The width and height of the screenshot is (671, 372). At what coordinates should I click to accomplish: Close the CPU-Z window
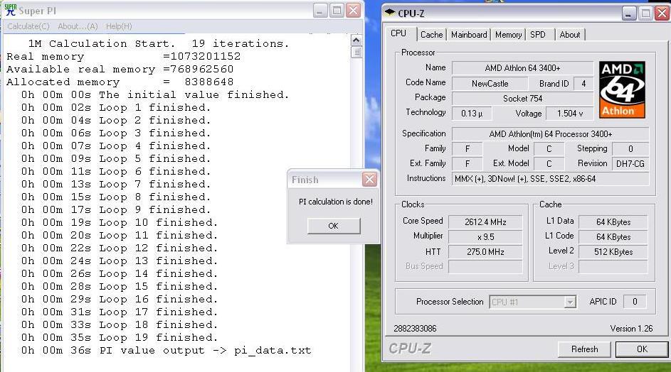(x=662, y=13)
